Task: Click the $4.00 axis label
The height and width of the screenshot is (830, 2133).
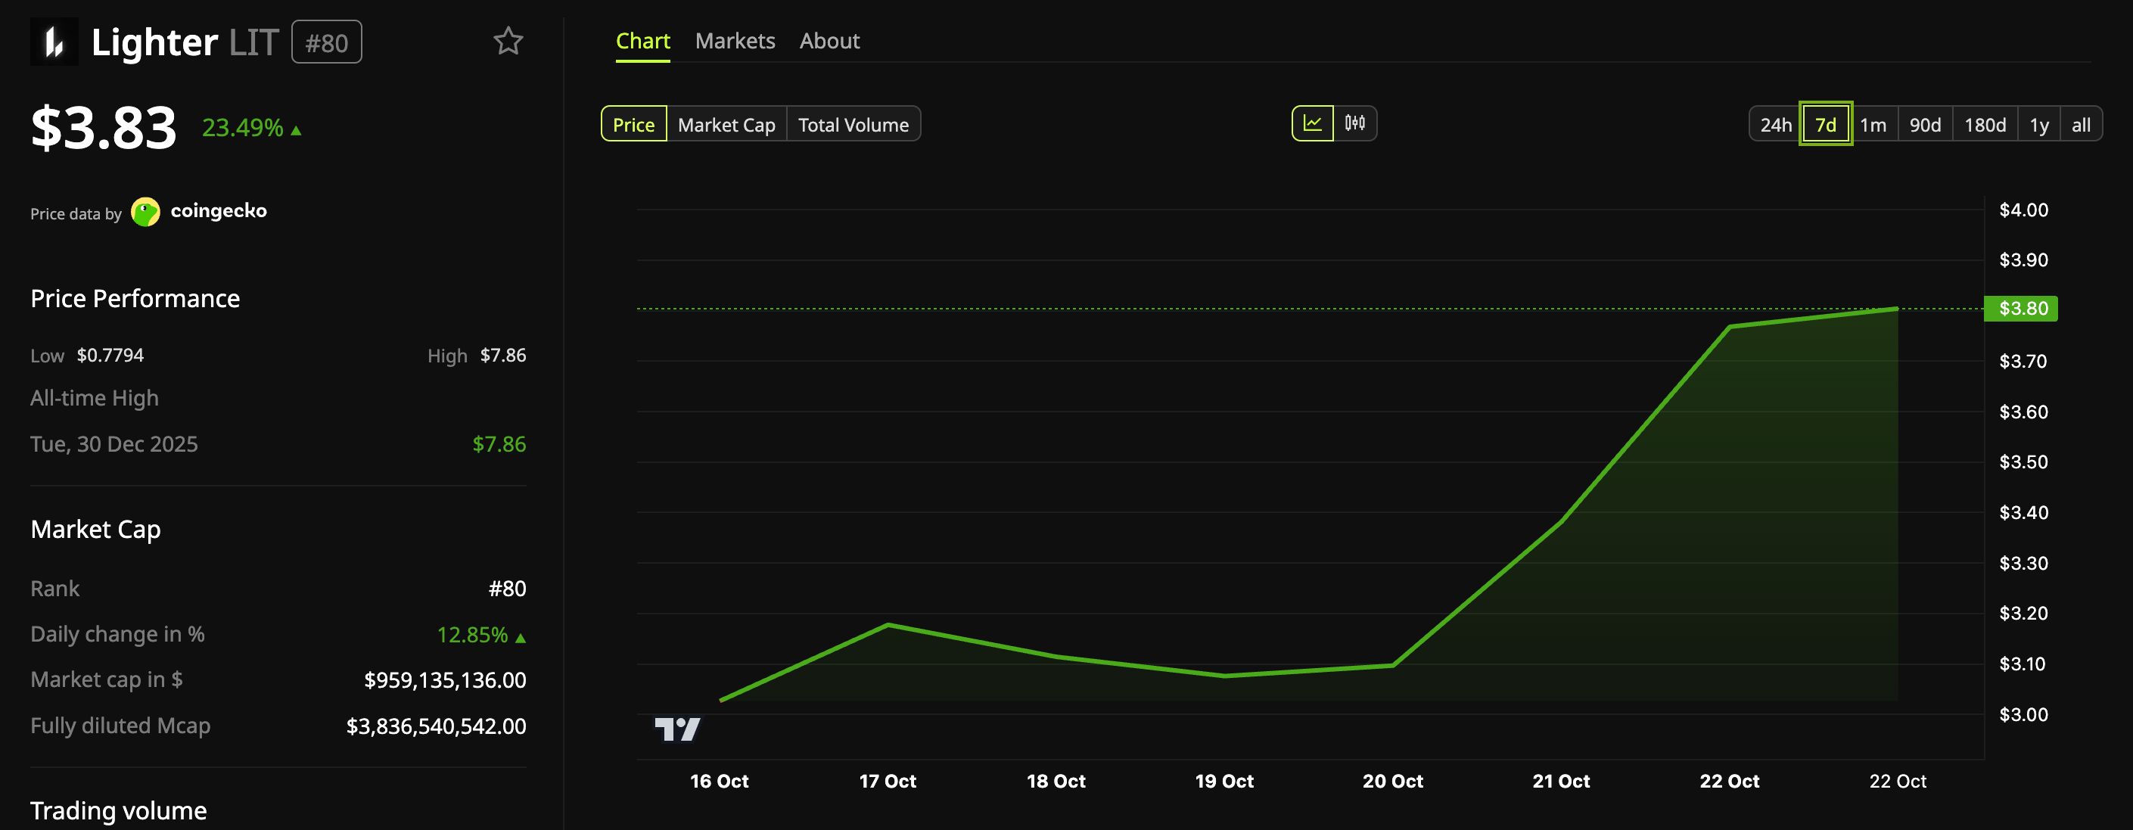Action: point(2023,210)
